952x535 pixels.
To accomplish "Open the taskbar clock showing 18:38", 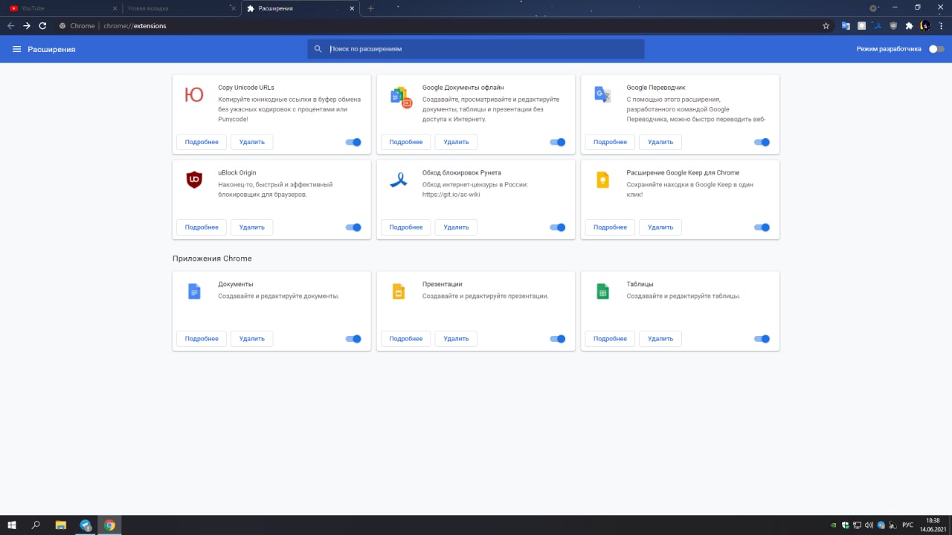I will pos(933,525).
